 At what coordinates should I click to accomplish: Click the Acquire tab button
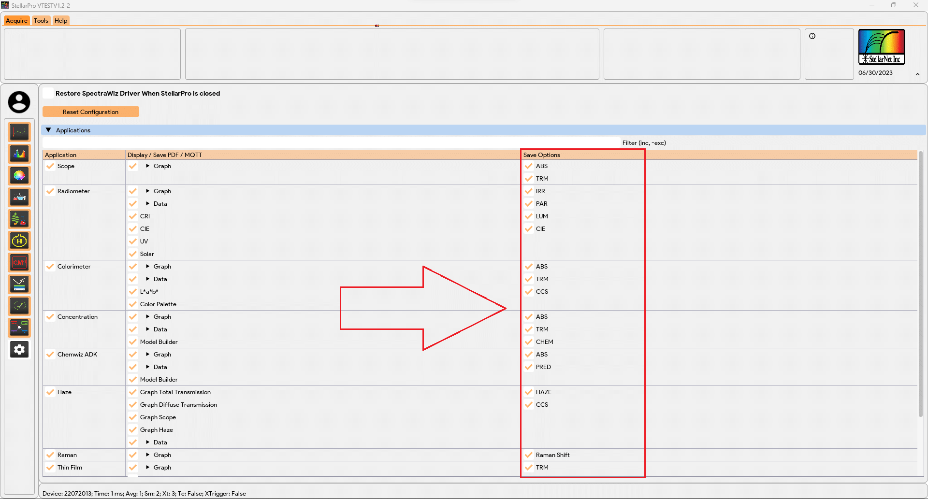[16, 21]
